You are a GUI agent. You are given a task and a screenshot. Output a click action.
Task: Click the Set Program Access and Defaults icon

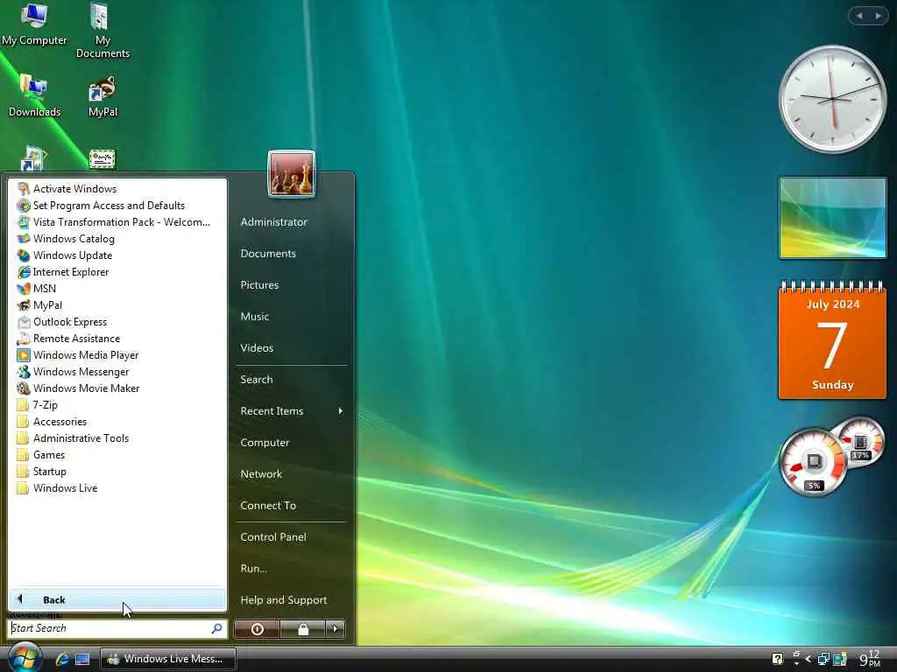[24, 205]
